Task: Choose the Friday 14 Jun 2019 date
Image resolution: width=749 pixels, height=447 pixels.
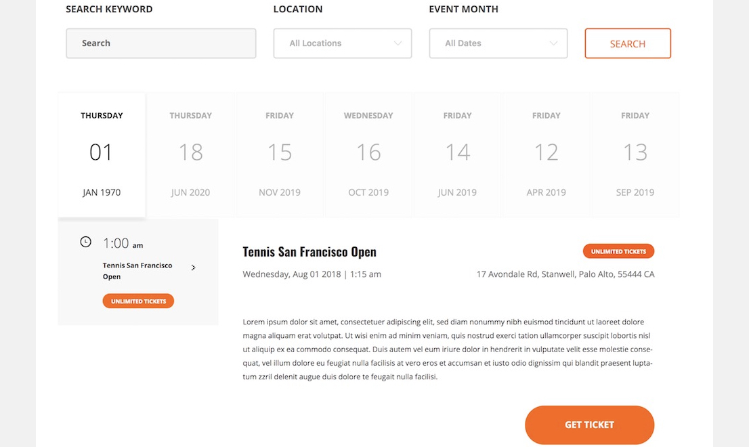Action: pos(457,154)
